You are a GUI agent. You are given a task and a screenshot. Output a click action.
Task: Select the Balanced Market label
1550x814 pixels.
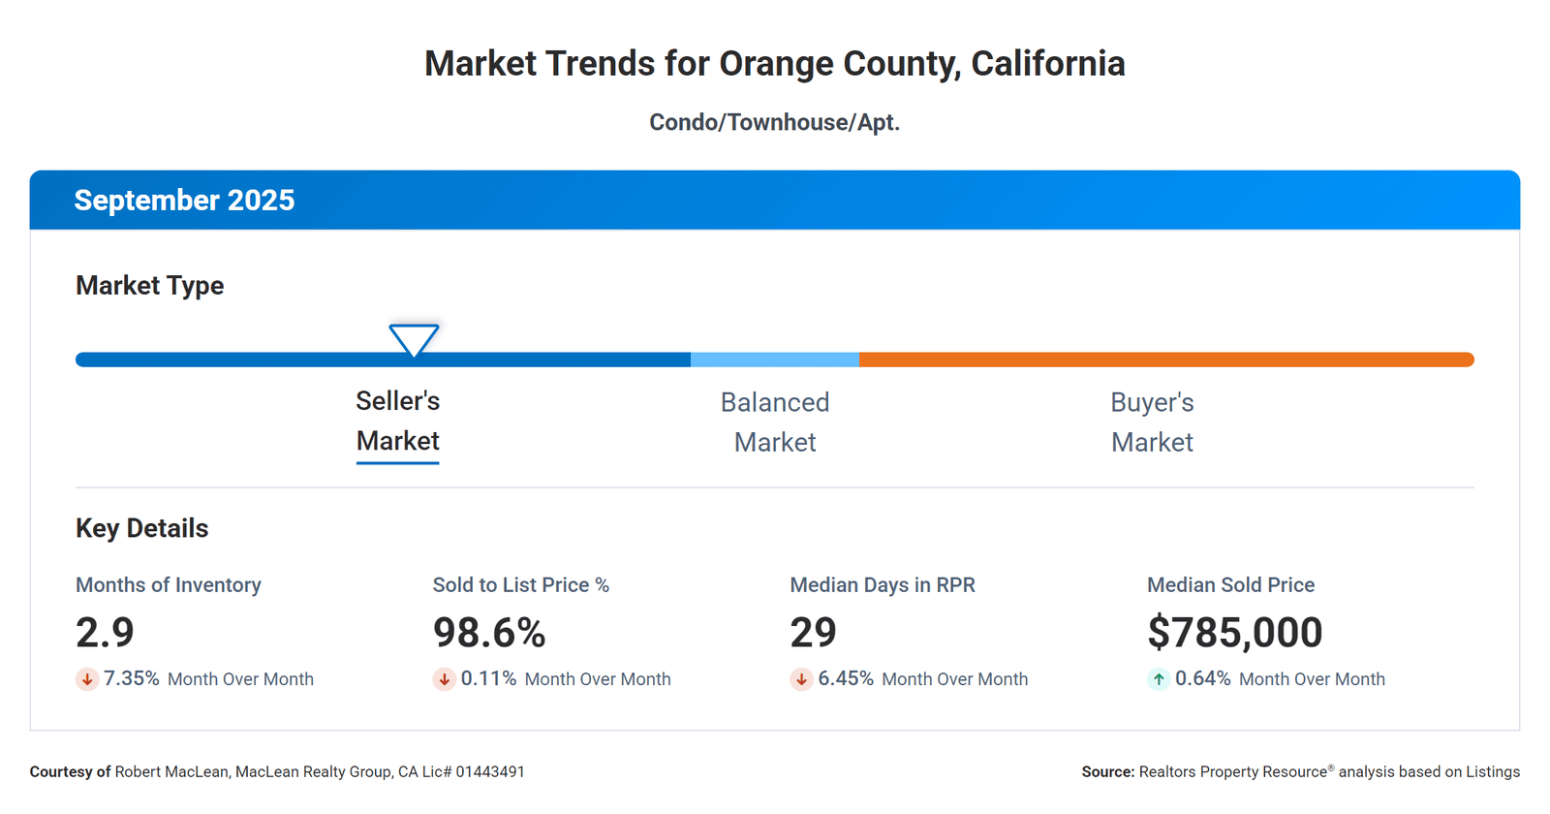775,423
